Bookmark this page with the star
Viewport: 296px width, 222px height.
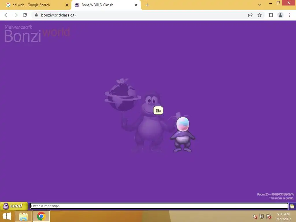click(x=260, y=15)
